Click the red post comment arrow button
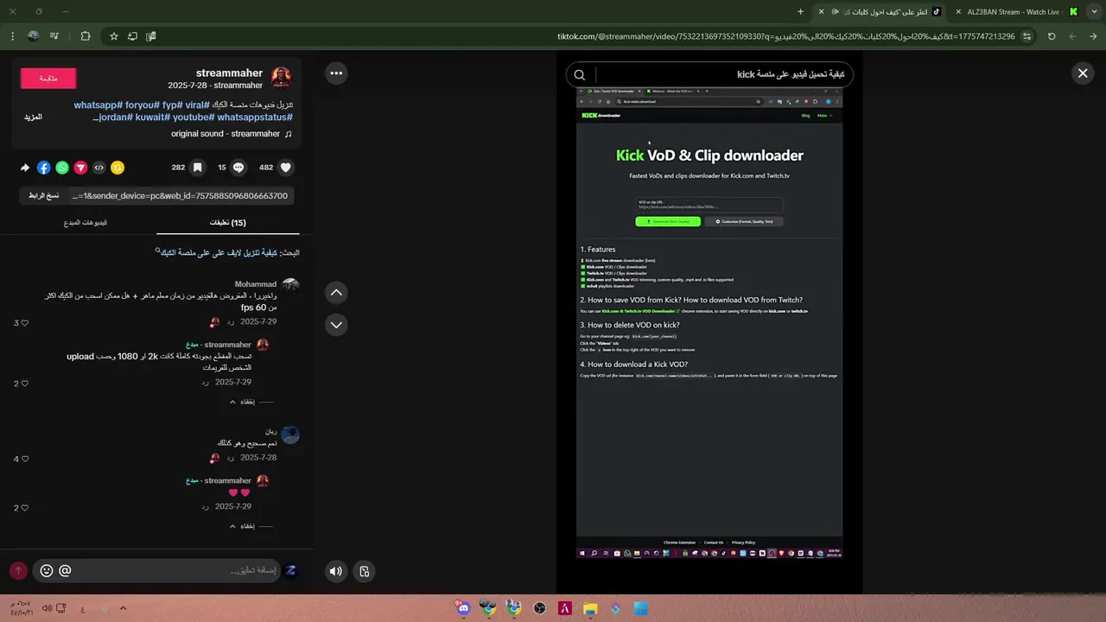This screenshot has width=1106, height=622. pyautogui.click(x=18, y=571)
